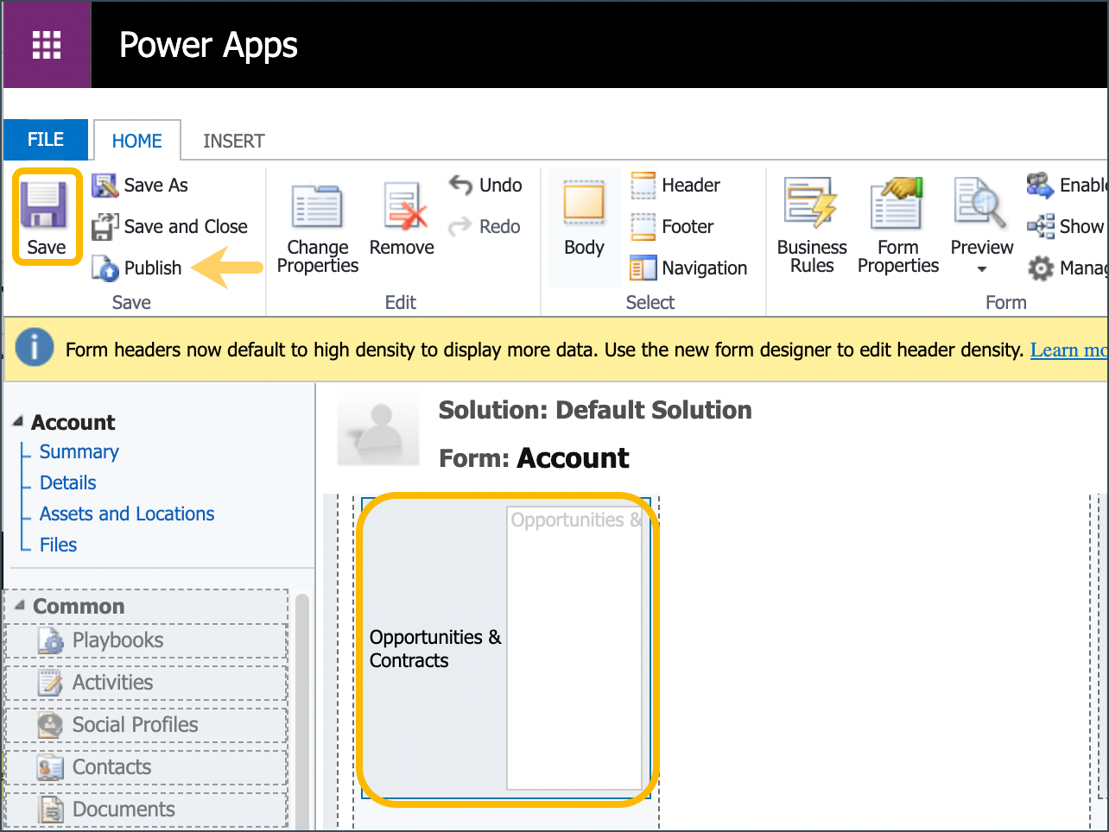Go to the Summary tab link
This screenshot has height=832, width=1109.
click(x=79, y=452)
